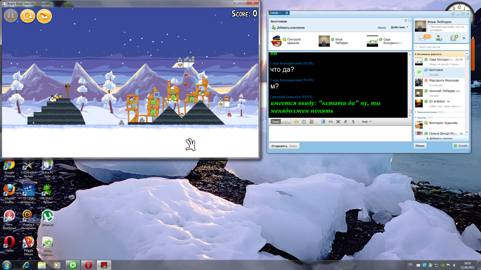Select Маргарита Морозова conversation in contact list
Image resolution: width=481 pixels, height=270 pixels.
click(444, 80)
